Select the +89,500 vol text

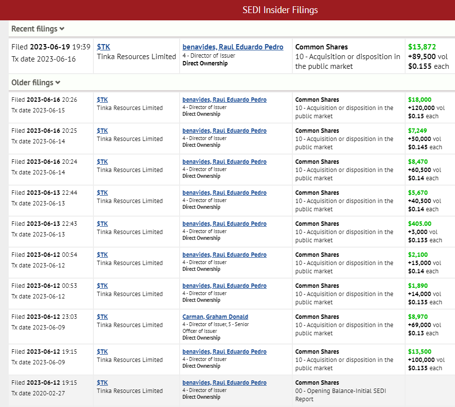click(428, 57)
